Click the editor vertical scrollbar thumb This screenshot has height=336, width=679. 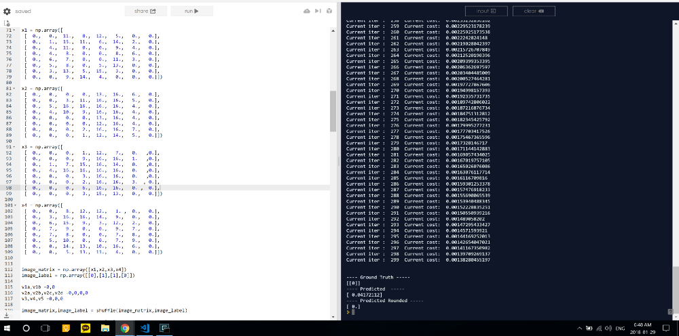(x=333, y=111)
